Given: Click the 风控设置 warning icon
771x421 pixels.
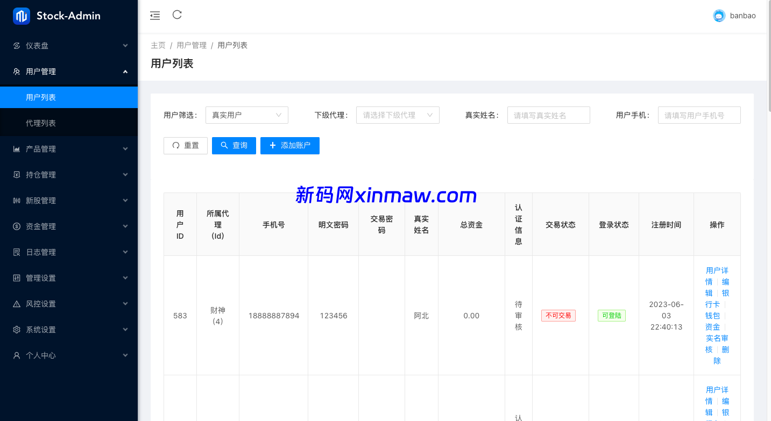Looking at the screenshot, I should (17, 304).
